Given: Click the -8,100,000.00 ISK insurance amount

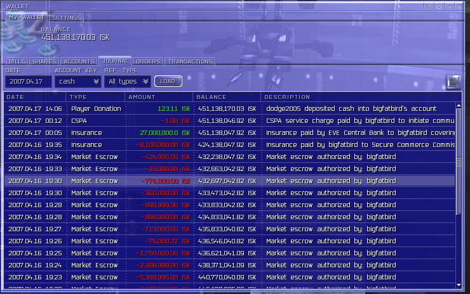Looking at the screenshot, I should [163, 144].
